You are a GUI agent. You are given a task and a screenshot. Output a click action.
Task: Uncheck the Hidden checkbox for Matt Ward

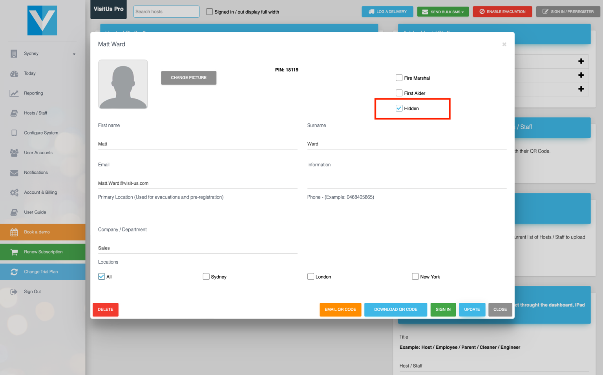click(399, 108)
